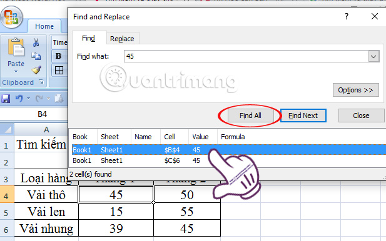The height and width of the screenshot is (241, 386).
Task: Select the $B$4 result row
Action: [x=229, y=150]
